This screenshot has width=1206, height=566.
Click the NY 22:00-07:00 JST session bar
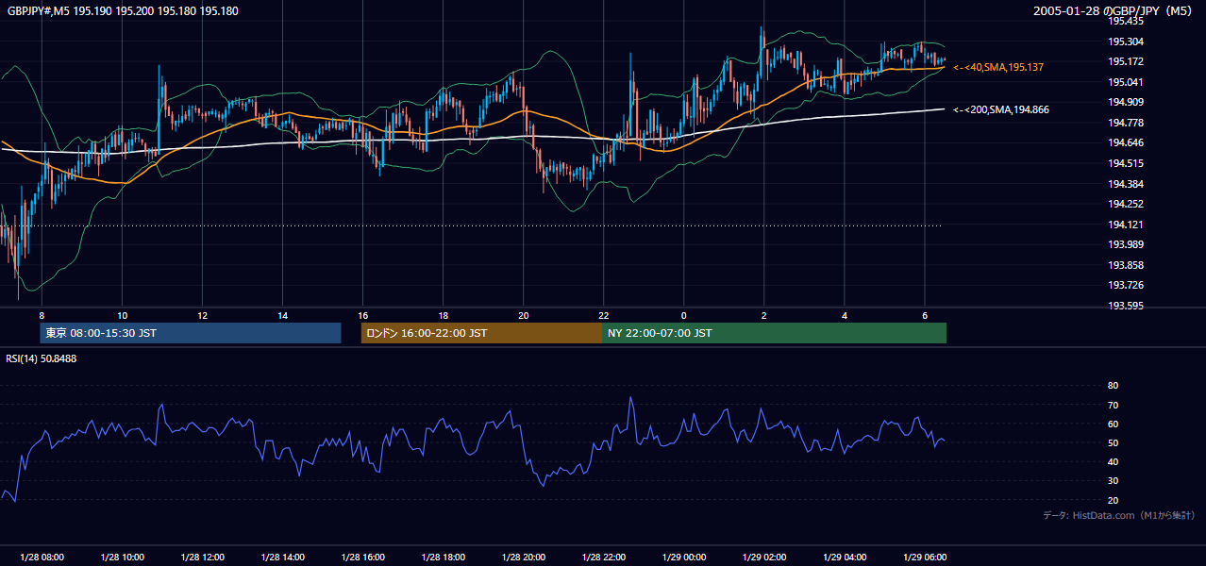pyautogui.click(x=774, y=333)
